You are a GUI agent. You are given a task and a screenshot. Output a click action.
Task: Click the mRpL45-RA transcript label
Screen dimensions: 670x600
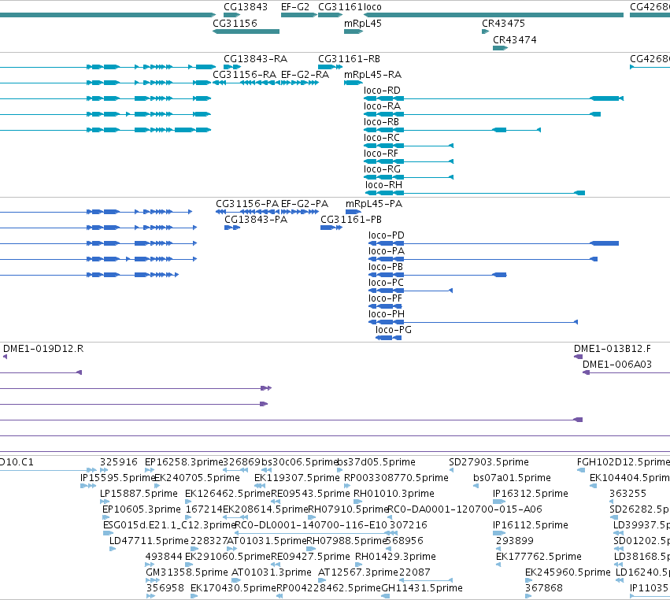[372, 74]
